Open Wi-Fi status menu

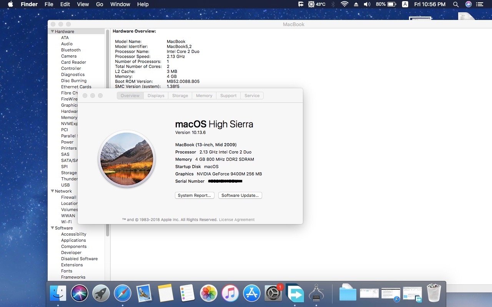pos(344,4)
